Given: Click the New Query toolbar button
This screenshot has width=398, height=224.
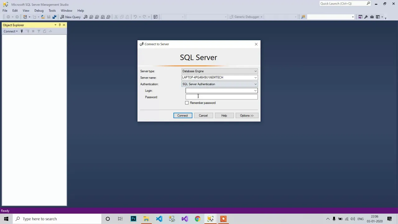Looking at the screenshot, I should coord(71,17).
